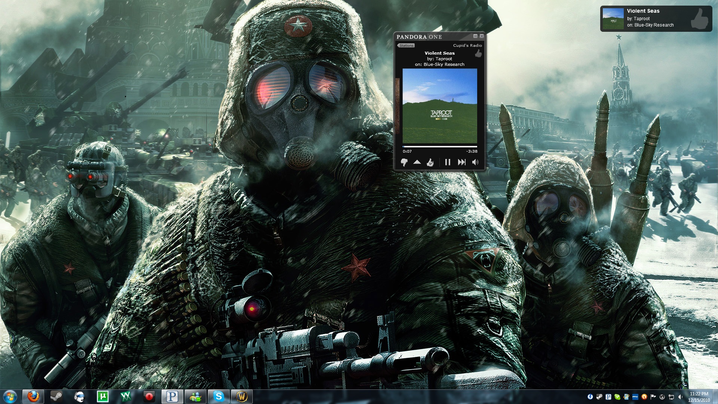
Task: Open Steam from the taskbar
Action: point(56,397)
